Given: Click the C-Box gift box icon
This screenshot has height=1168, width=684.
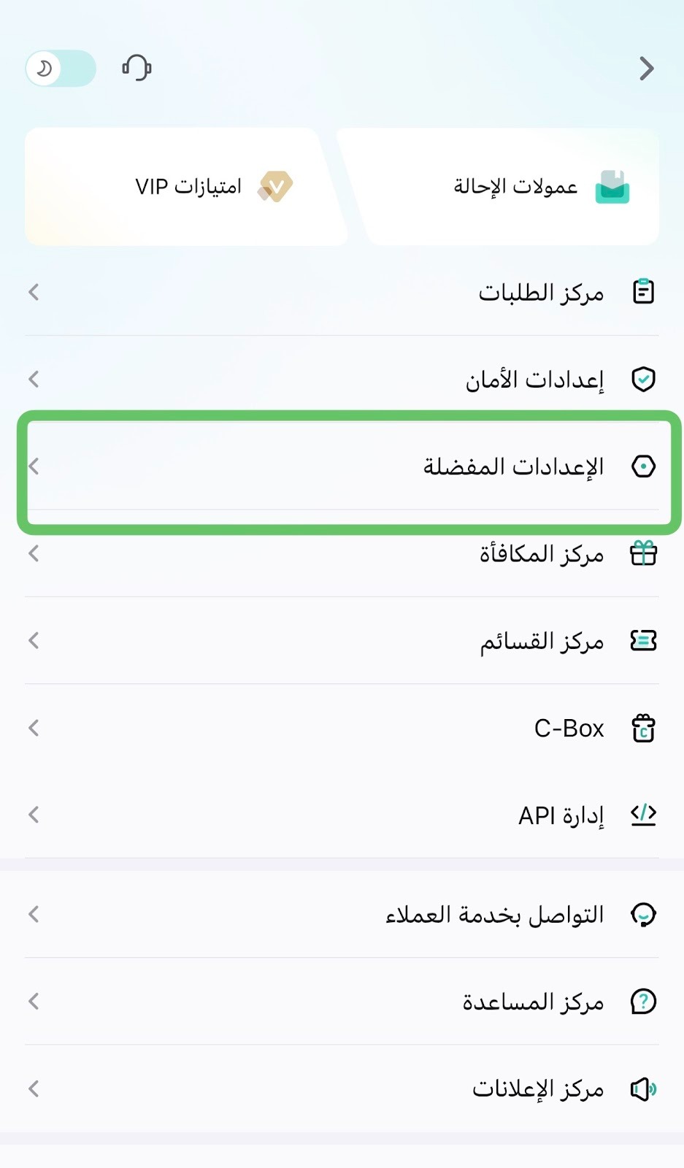Looking at the screenshot, I should [x=643, y=728].
